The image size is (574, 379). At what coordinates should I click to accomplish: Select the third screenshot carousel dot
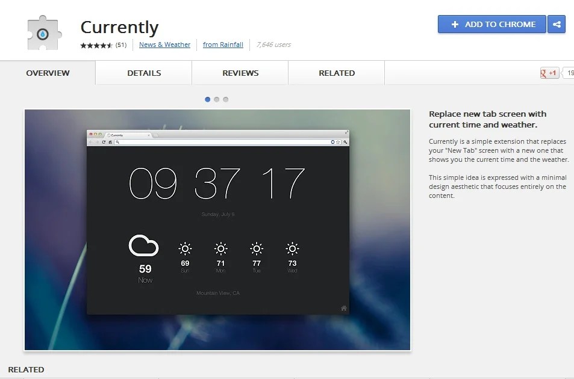[x=226, y=99]
